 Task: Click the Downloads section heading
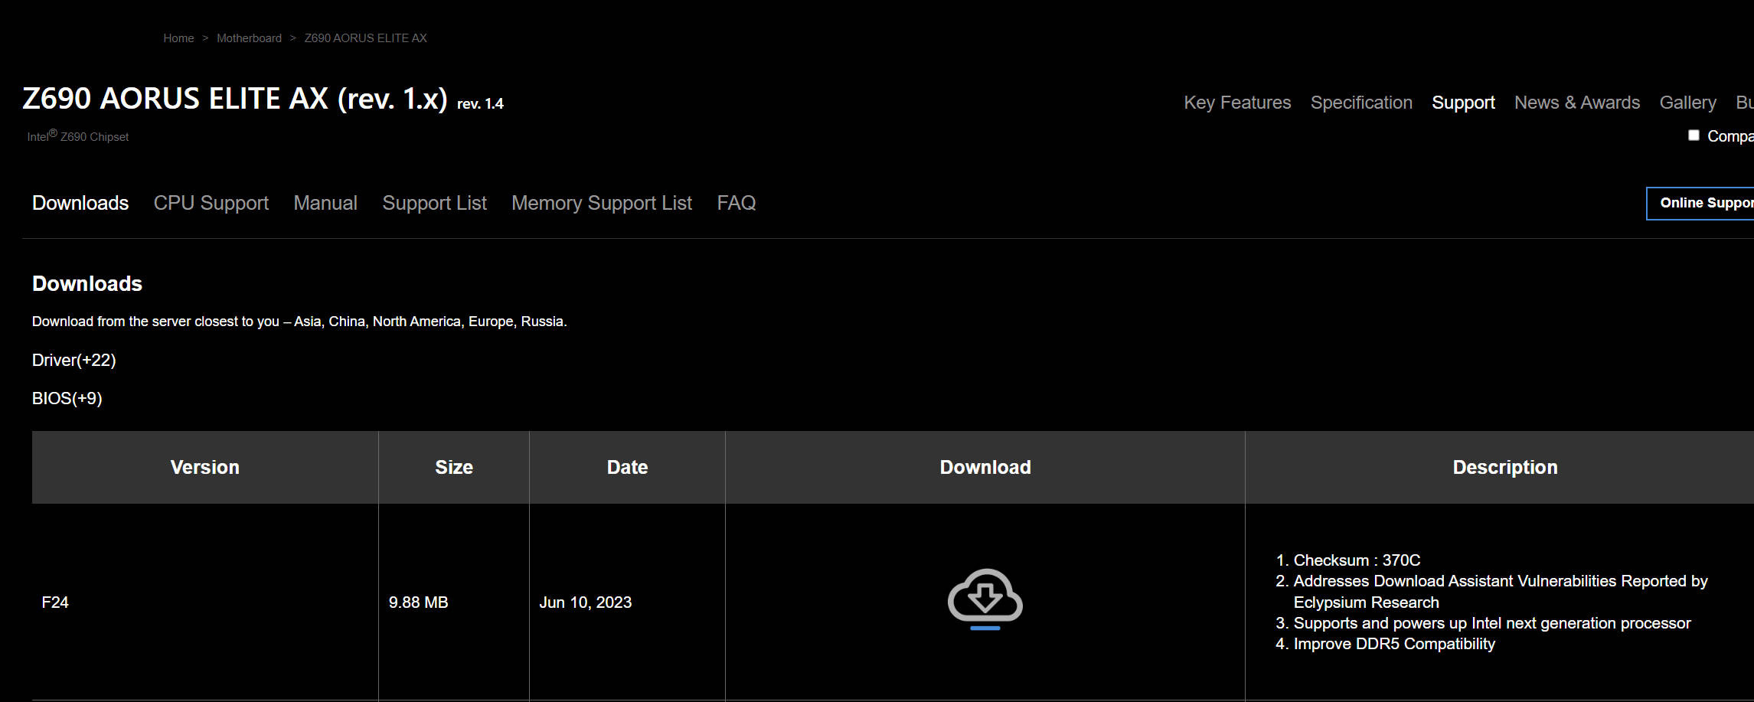click(x=87, y=284)
